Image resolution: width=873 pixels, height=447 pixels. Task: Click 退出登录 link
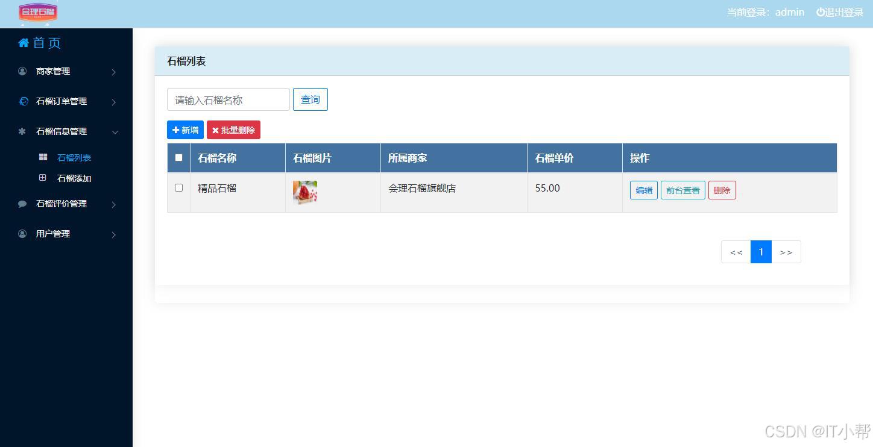(840, 12)
